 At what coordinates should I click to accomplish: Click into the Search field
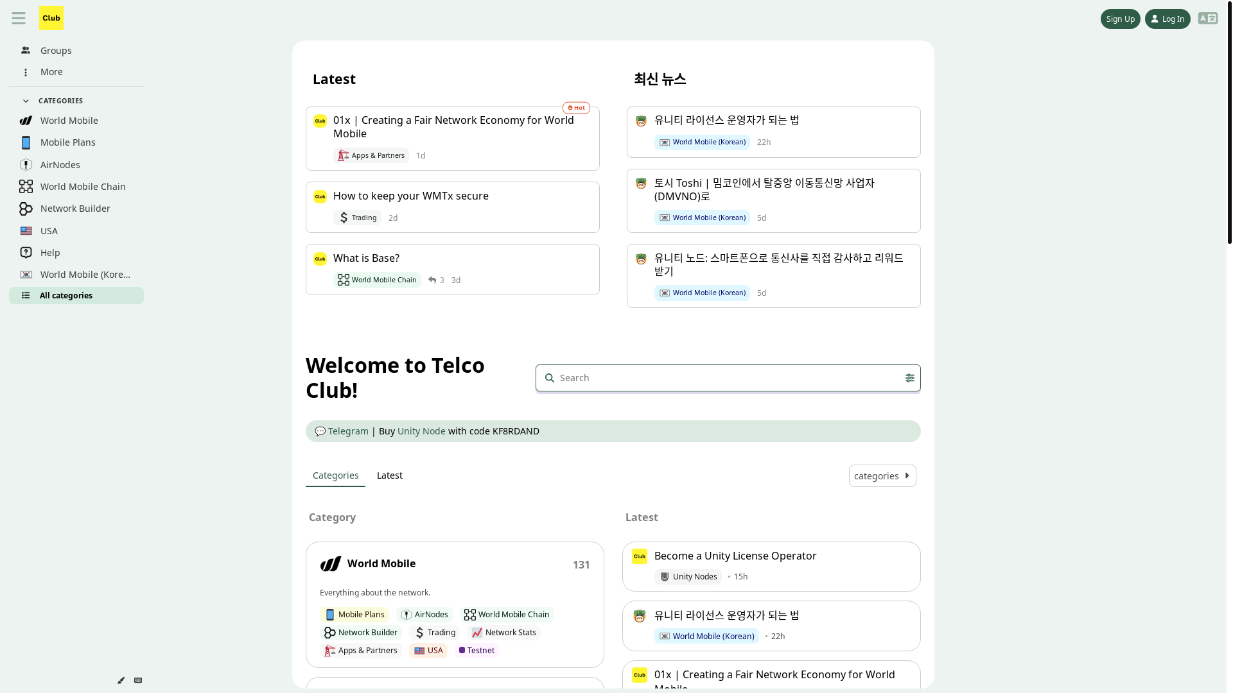coord(728,378)
